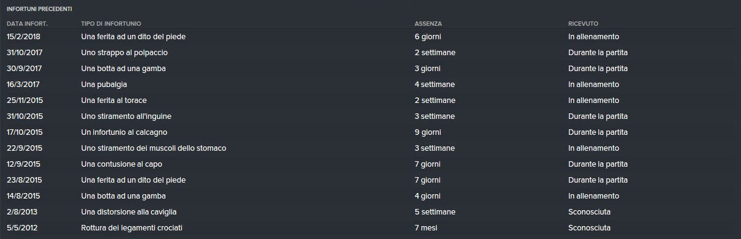
Task: Select the Una pubalgia injury entry
Action: (370, 85)
